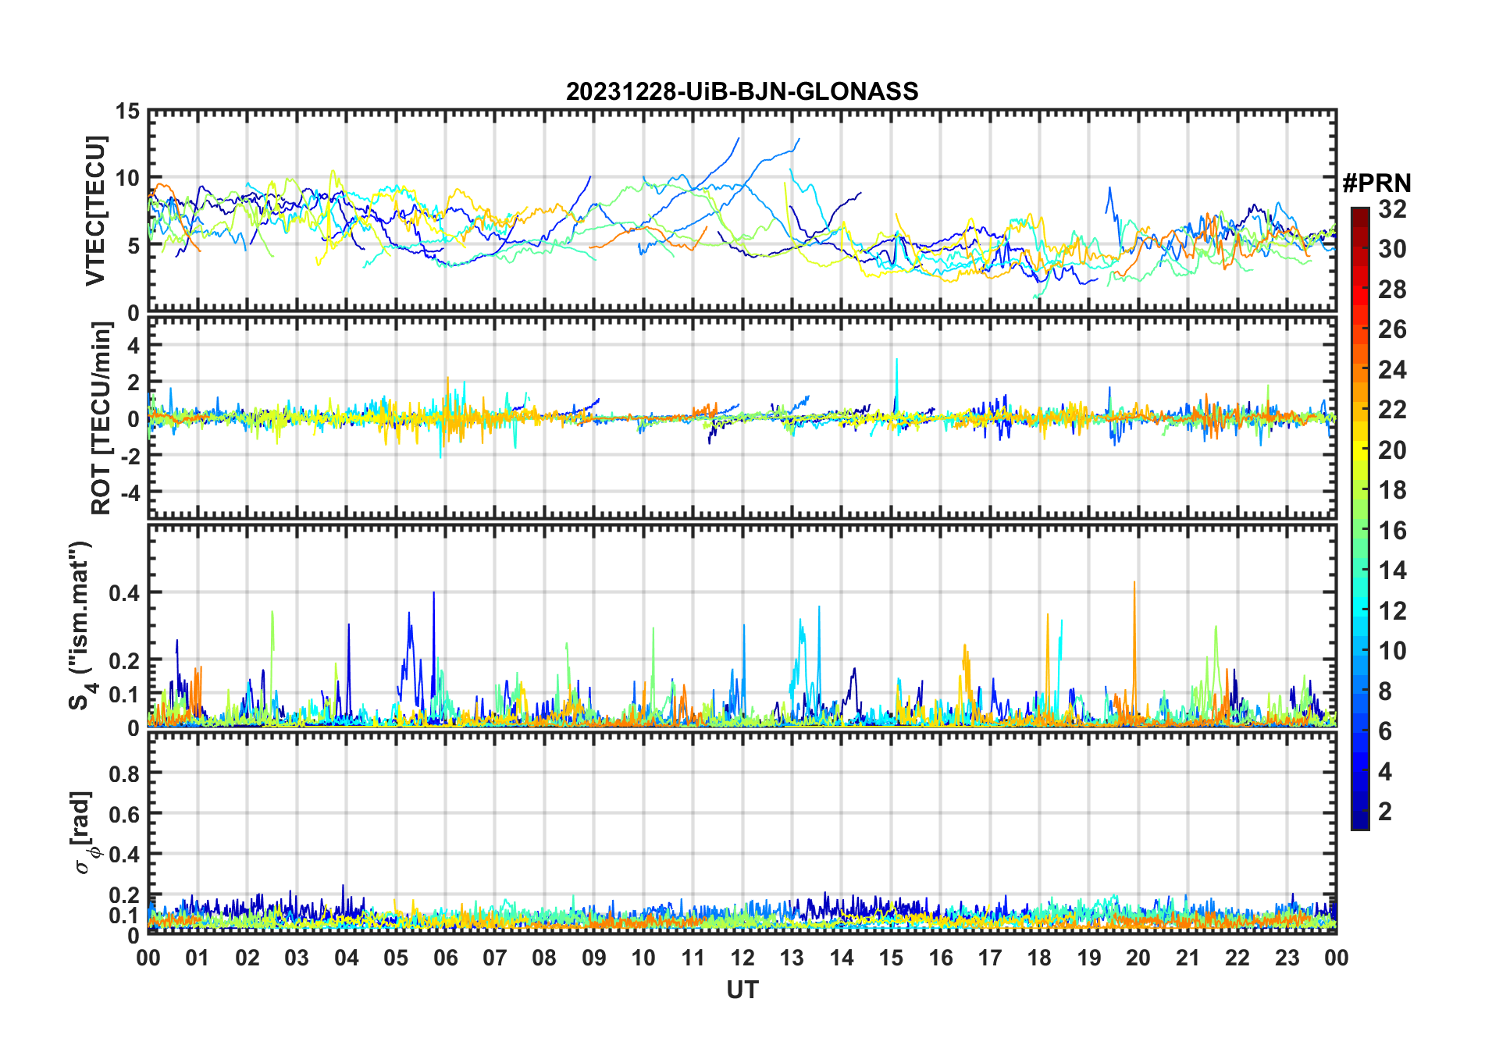Click colorbar tick label 24
Viewport: 1485px width, 1038px height.
[x=1392, y=369]
